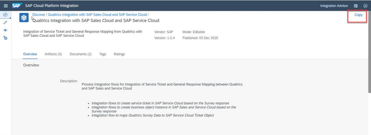The height and width of the screenshot is (135, 371).
Task: Open the user profile icon
Action: tap(365, 6)
